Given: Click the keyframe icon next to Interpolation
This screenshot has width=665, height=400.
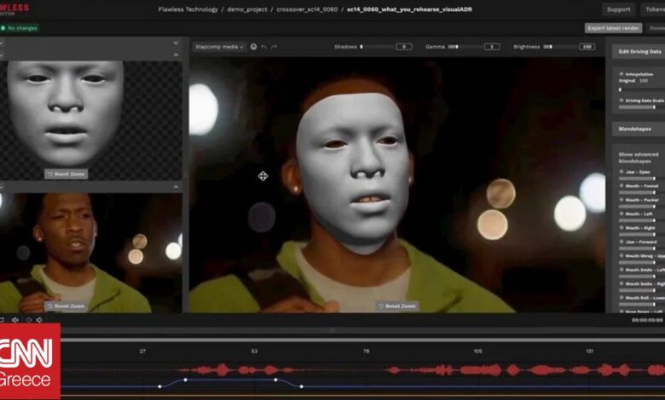Looking at the screenshot, I should 621,74.
